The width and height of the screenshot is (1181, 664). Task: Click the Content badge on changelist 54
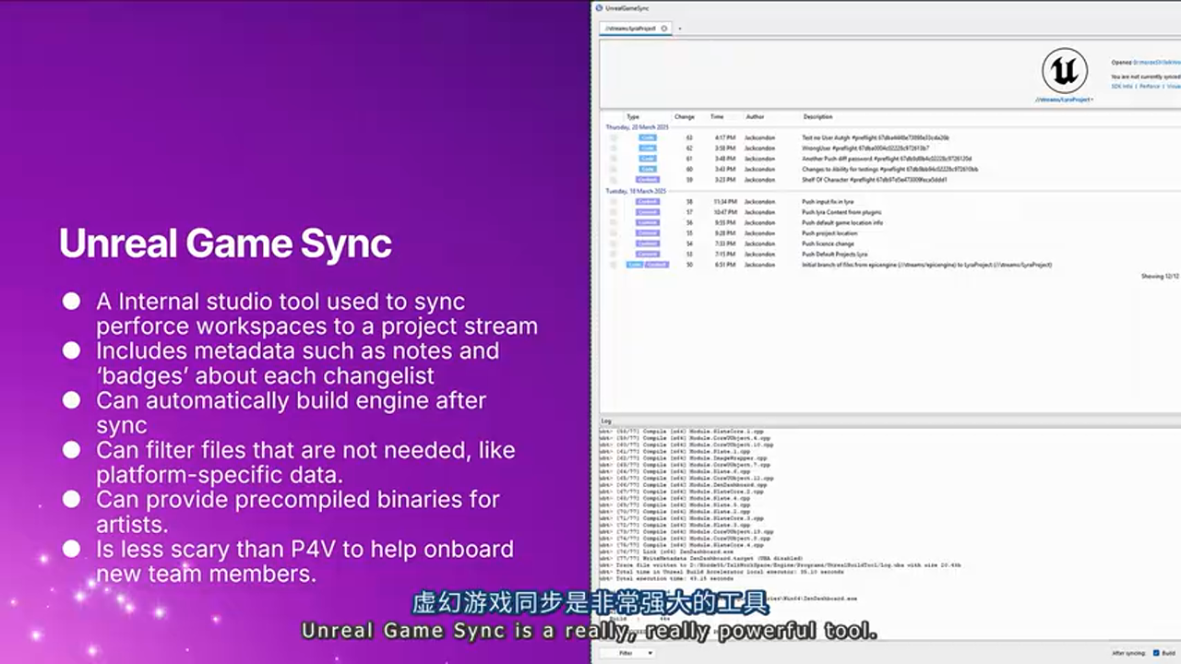point(648,243)
